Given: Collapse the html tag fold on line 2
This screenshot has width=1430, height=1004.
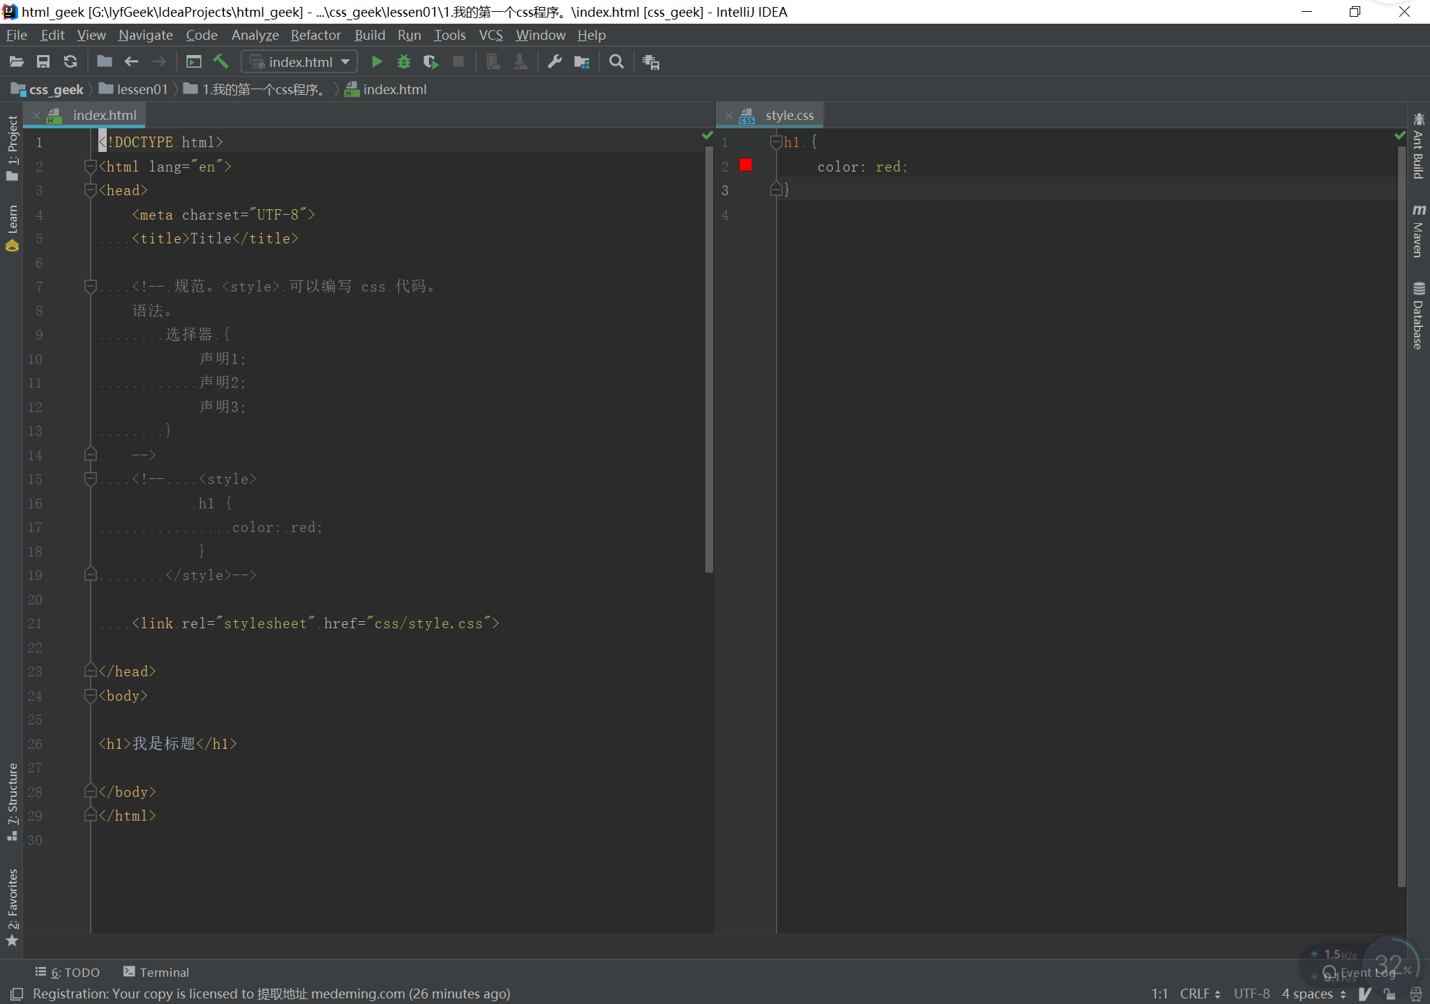Looking at the screenshot, I should pyautogui.click(x=90, y=166).
